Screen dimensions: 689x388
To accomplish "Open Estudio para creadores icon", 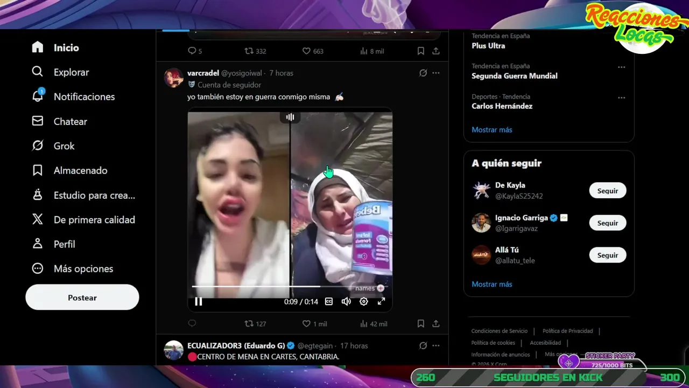I will [x=37, y=195].
